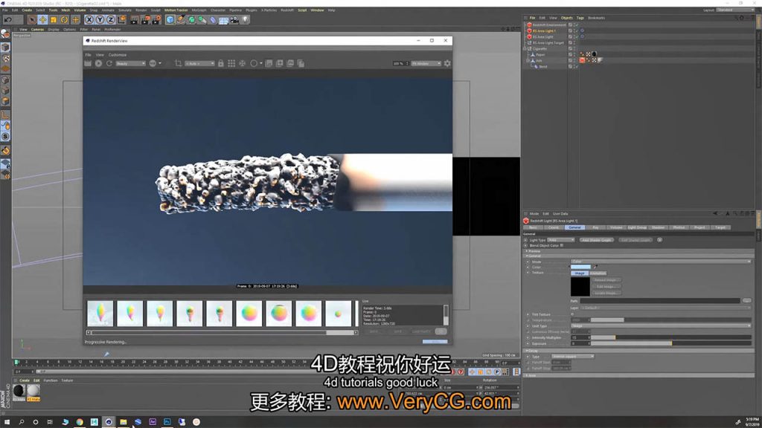Screen dimensions: 762x428
Task: Open the Light Type dropdown
Action: 561,240
